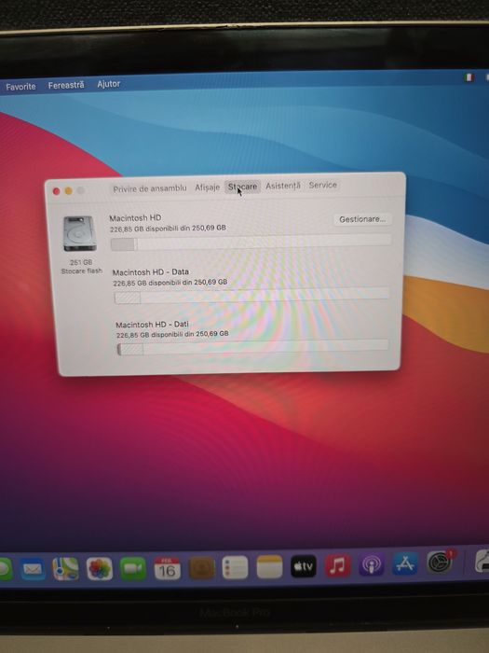Viewport: 489px width, 653px height.
Task: Click the "Macintosh HD - Dati" label
Action: [x=152, y=324]
